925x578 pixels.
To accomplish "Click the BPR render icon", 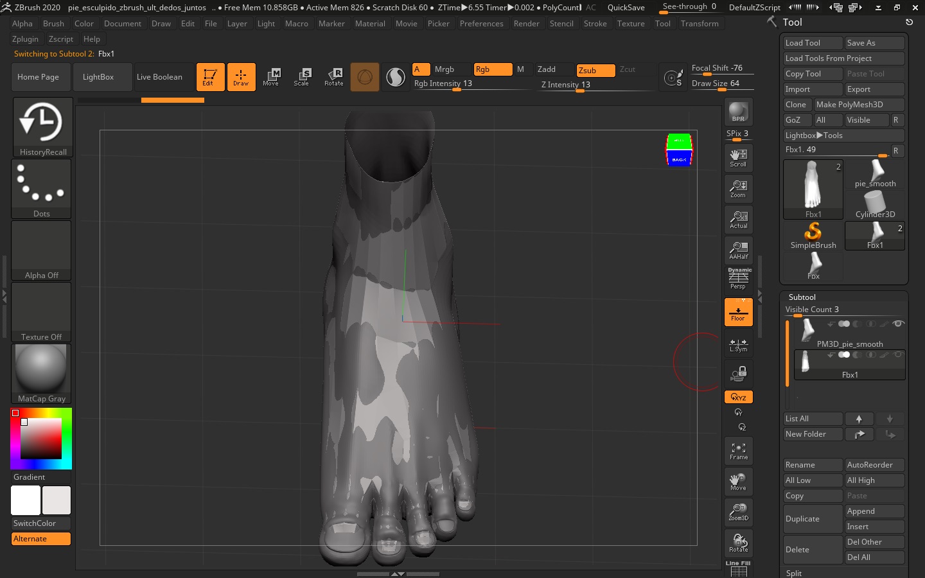I will click(x=738, y=112).
